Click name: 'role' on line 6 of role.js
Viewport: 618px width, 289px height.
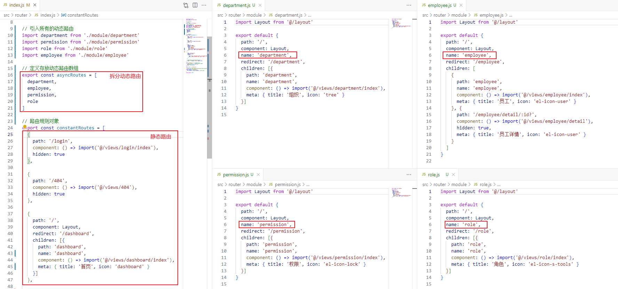pos(463,224)
